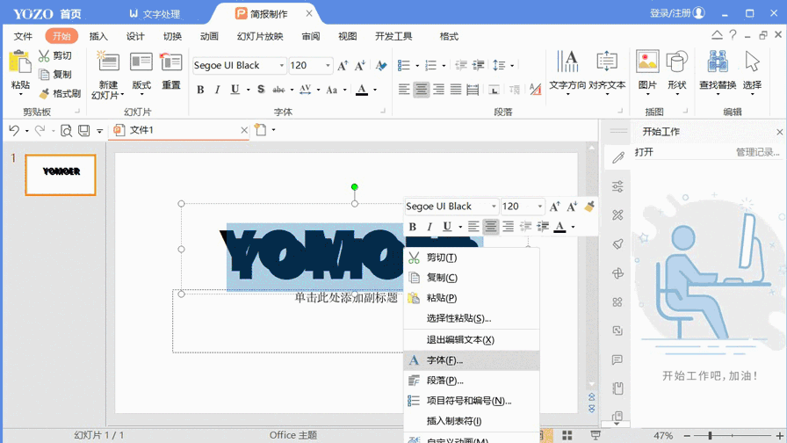Screen dimensions: 787x443
Task: Expand the line spacing dropdown arrow
Action: (x=512, y=65)
